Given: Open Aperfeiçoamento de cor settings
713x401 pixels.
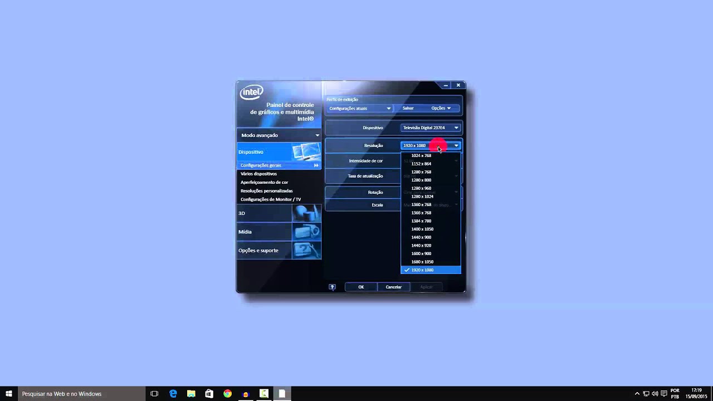Looking at the screenshot, I should click(x=265, y=182).
